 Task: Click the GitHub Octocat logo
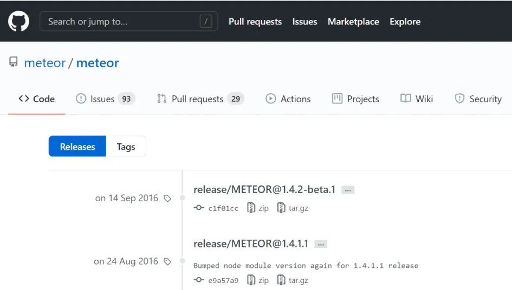coord(18,22)
